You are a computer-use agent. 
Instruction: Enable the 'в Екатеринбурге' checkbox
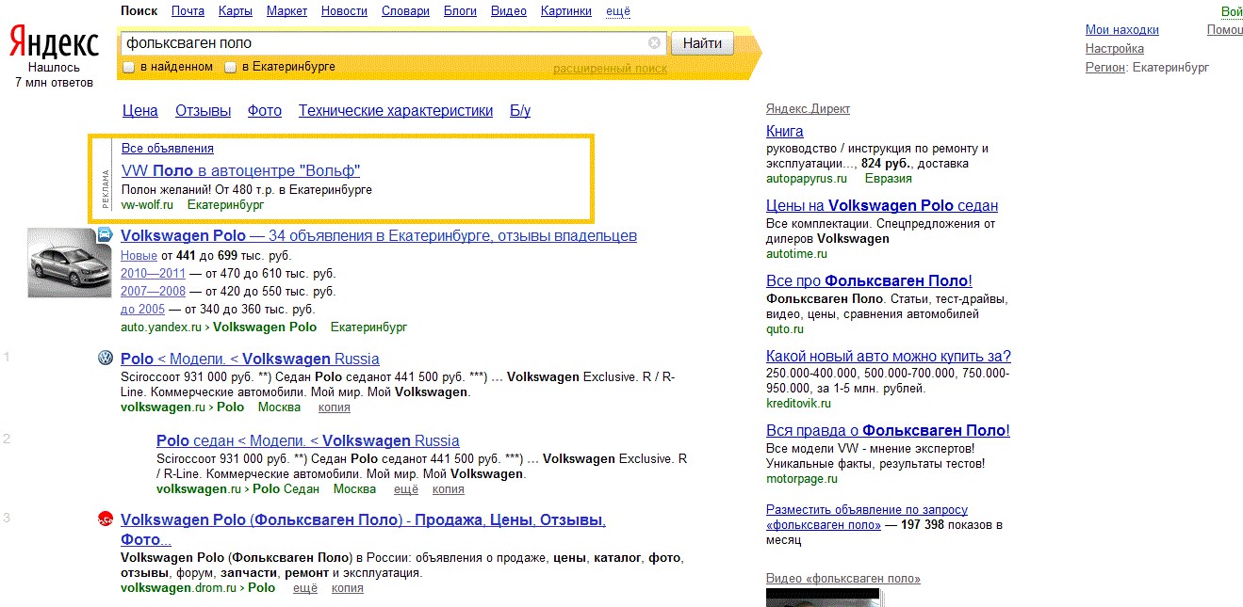click(x=230, y=67)
